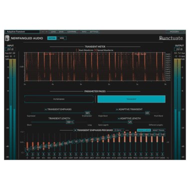Click the Adaptive Length enable icon
190x190 pixels.
point(119,118)
